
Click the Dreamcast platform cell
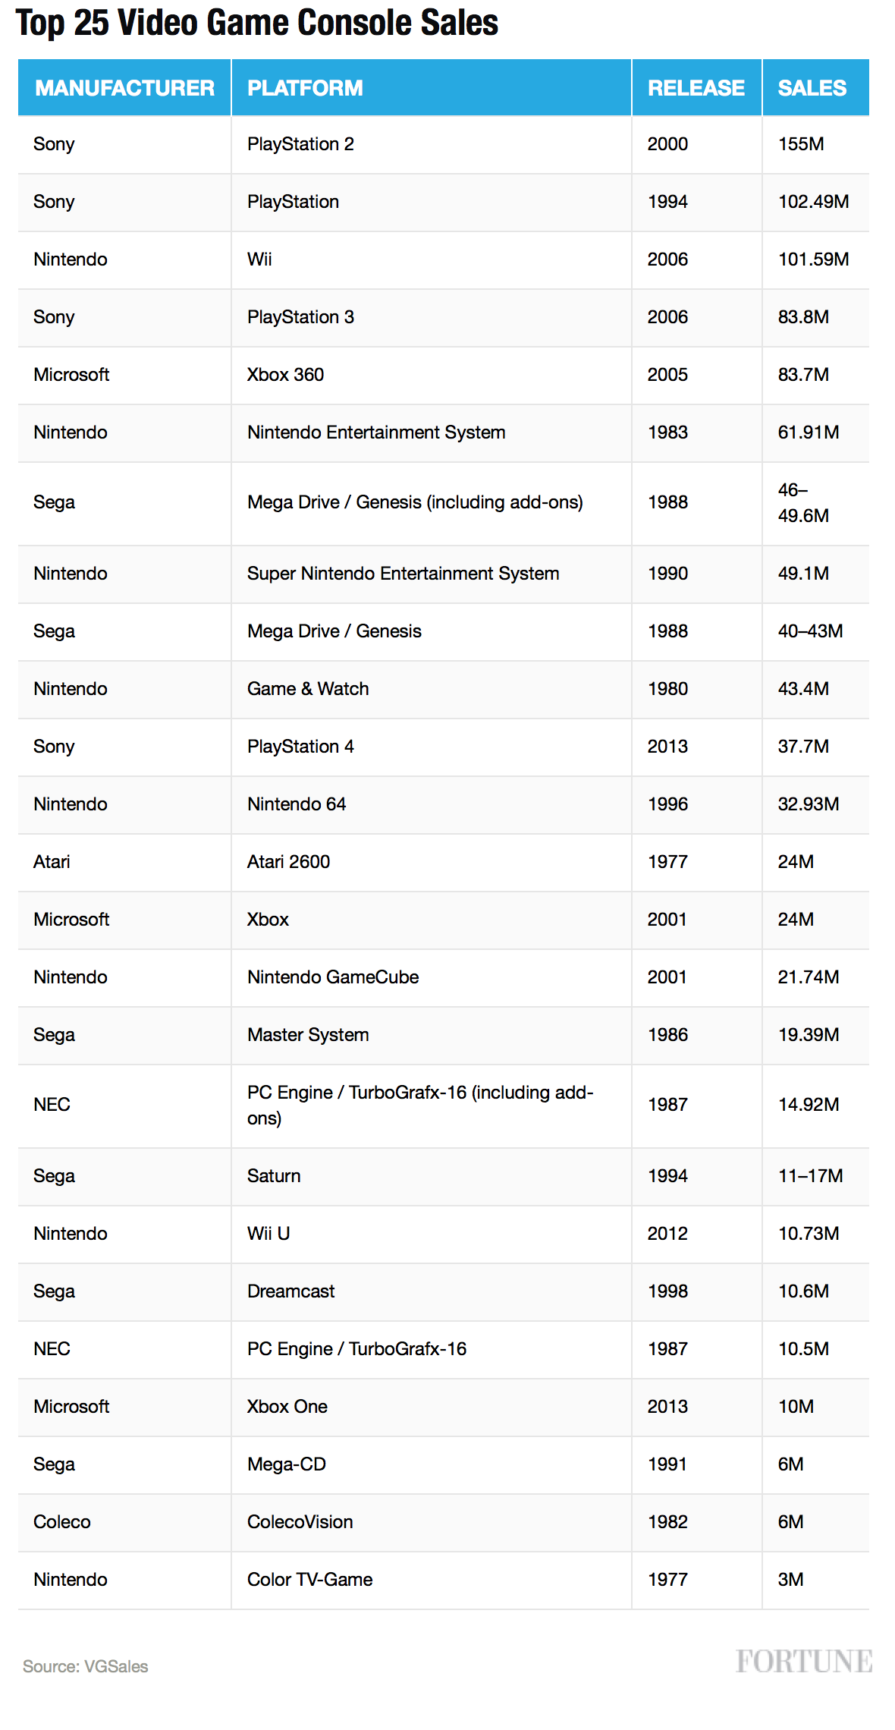290,1291
